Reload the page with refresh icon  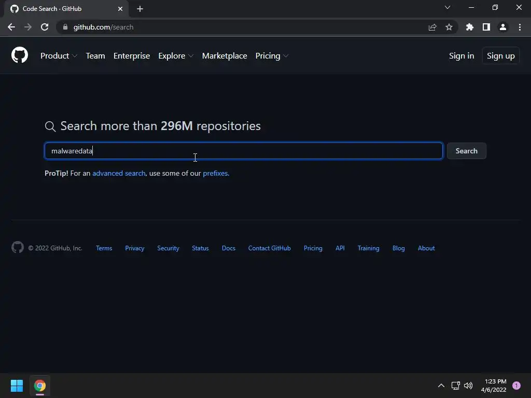tap(45, 27)
